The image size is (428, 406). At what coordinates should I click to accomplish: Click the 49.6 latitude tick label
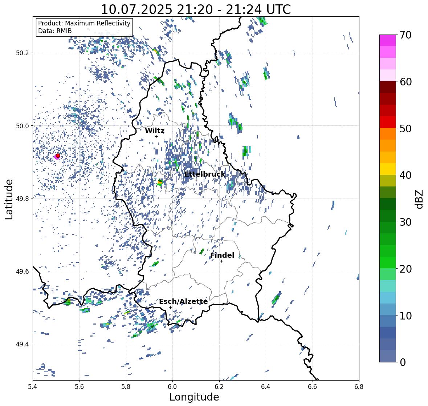click(23, 271)
